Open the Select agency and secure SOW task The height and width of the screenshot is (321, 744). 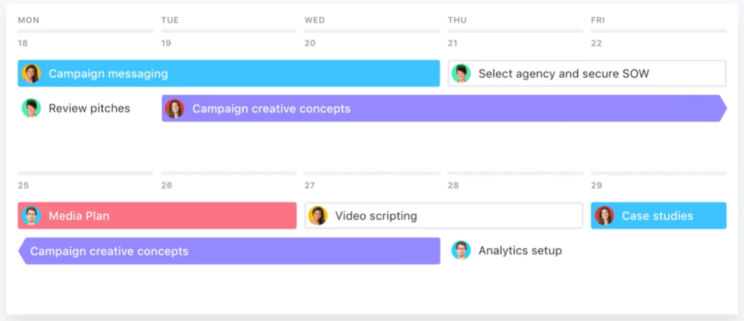[587, 73]
